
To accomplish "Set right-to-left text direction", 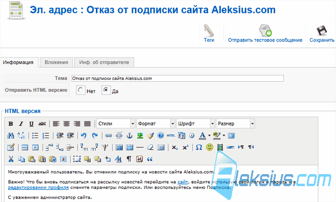I will 251,147.
